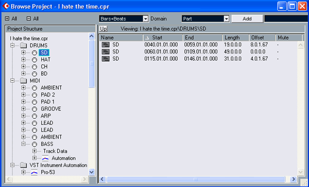
Task: Click the VST Instrument Automation folder icon
Action: coord(24,165)
